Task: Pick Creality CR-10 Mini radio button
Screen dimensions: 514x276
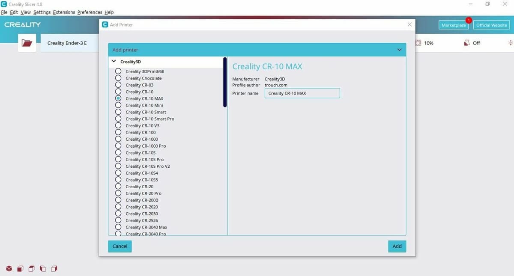Action: coord(118,105)
